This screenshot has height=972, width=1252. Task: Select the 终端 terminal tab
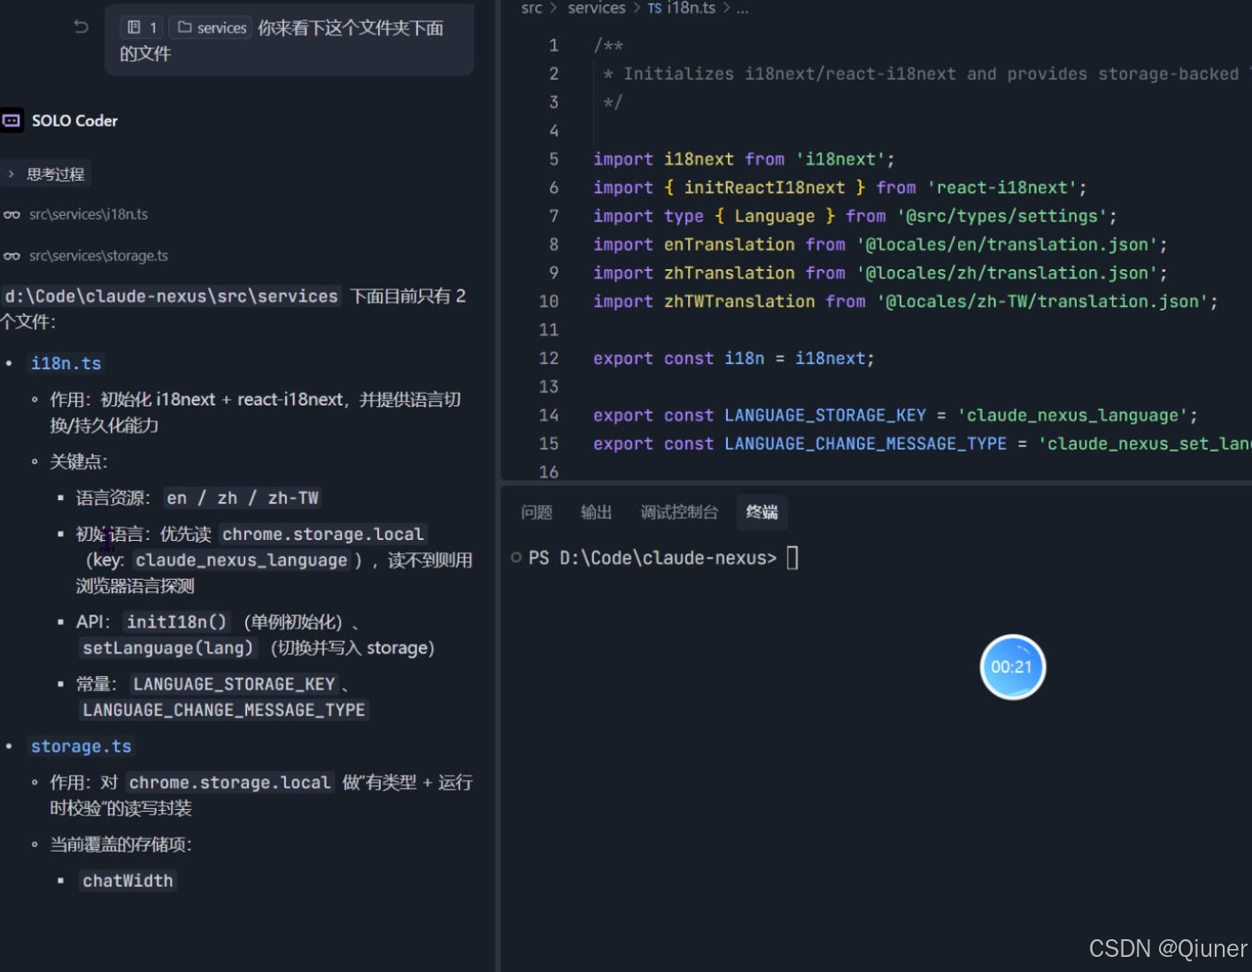(x=761, y=512)
